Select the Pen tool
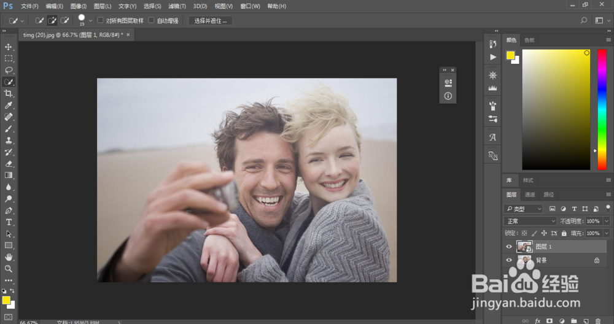This screenshot has height=324, width=614. (x=8, y=210)
